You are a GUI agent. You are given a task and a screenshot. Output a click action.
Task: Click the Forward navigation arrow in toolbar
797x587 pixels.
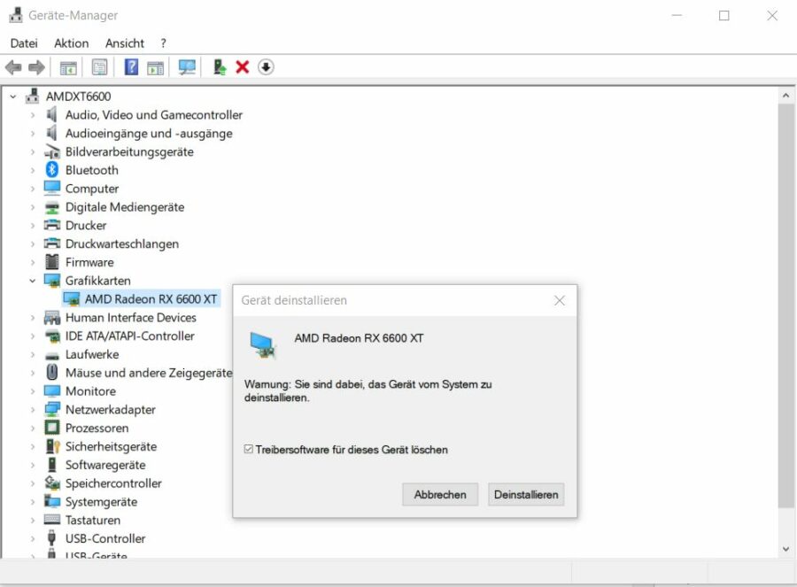tap(35, 66)
